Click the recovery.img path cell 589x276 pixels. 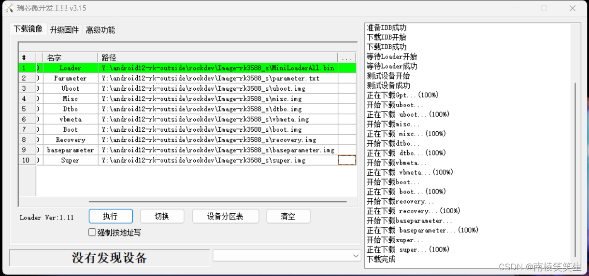(x=218, y=139)
